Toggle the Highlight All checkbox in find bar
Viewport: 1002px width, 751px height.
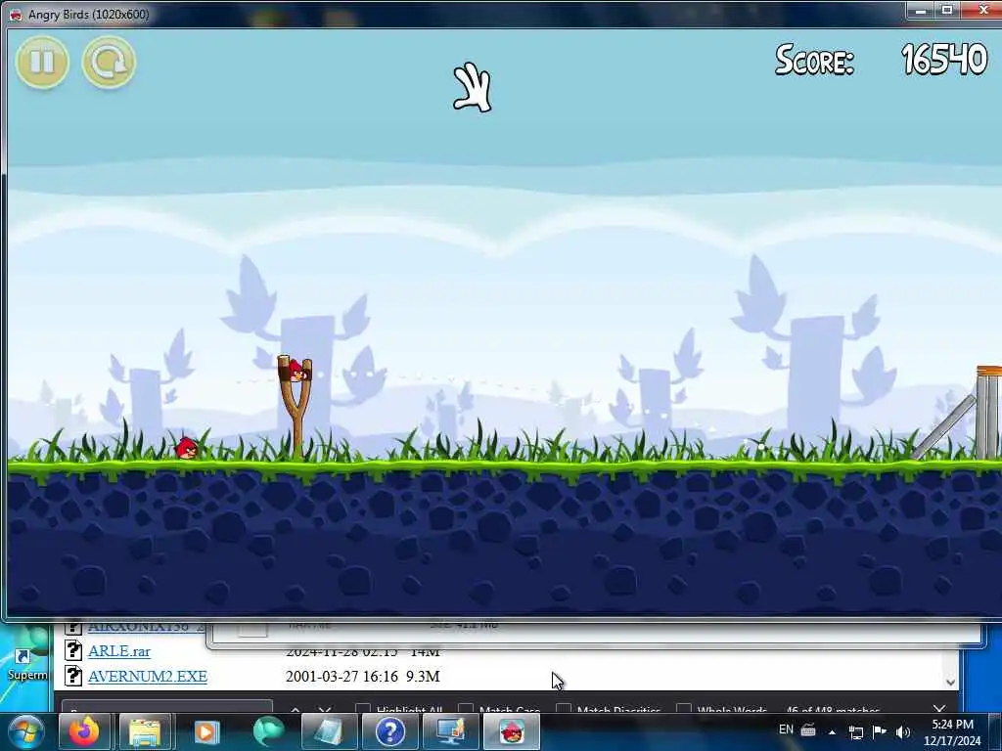(363, 709)
